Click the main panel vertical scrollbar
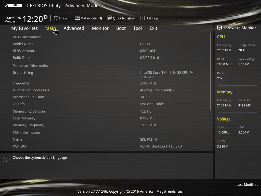This screenshot has width=261, height=196. click(x=211, y=72)
